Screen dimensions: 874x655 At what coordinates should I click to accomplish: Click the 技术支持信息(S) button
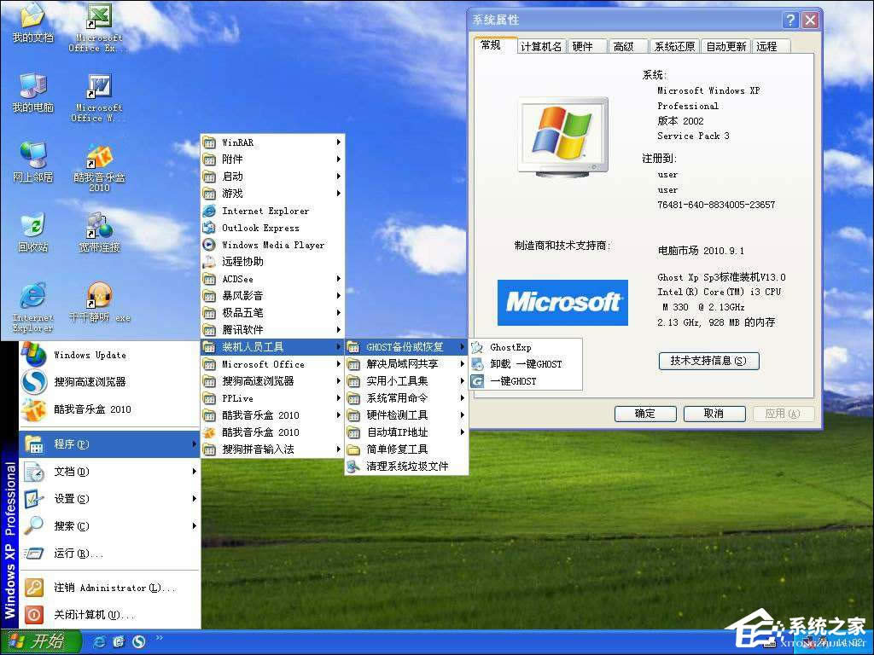708,361
